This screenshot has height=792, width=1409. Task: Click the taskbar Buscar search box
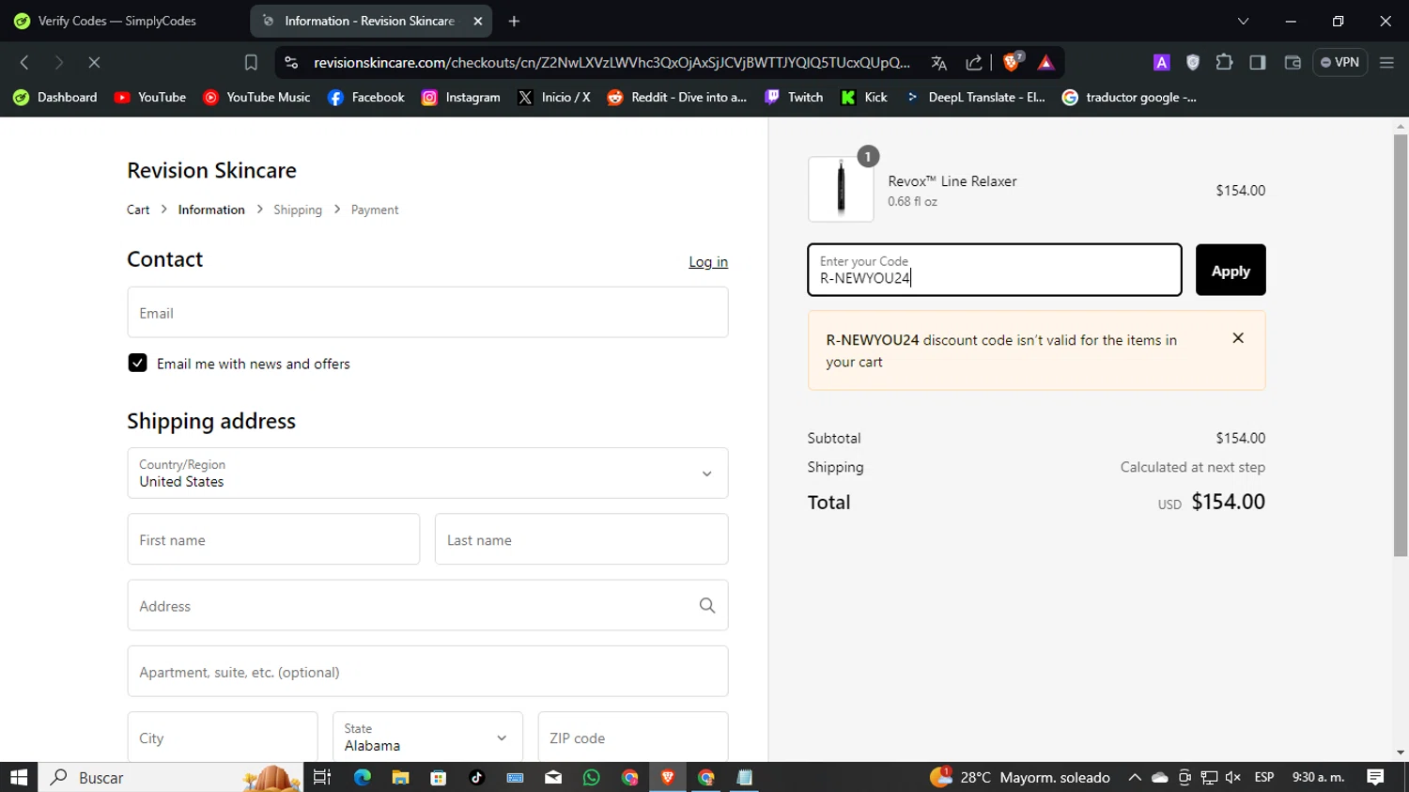(171, 777)
